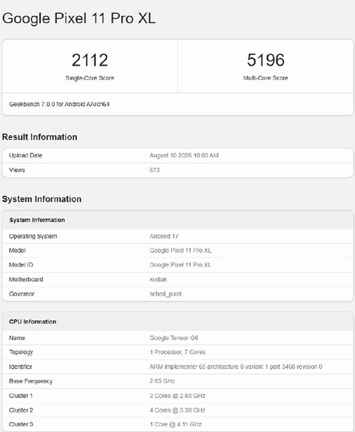The width and height of the screenshot is (355, 432).
Task: Select the ARM implementer 65 identifier value
Action: click(x=236, y=367)
